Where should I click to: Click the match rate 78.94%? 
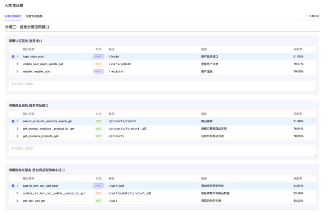(298, 129)
